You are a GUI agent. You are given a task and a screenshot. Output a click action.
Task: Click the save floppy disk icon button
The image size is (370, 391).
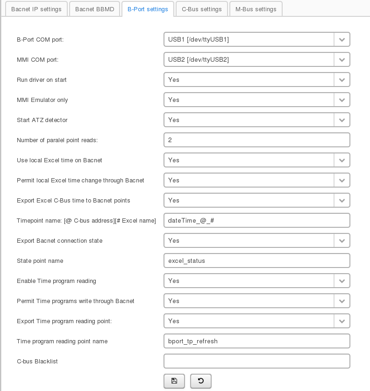pyautogui.click(x=174, y=381)
